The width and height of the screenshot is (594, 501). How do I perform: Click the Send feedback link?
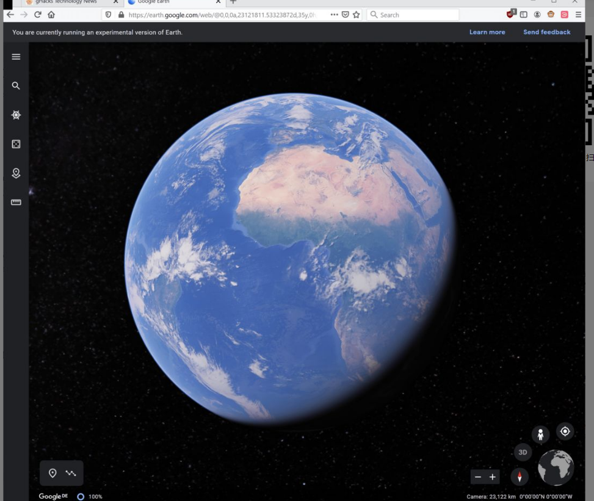click(546, 32)
